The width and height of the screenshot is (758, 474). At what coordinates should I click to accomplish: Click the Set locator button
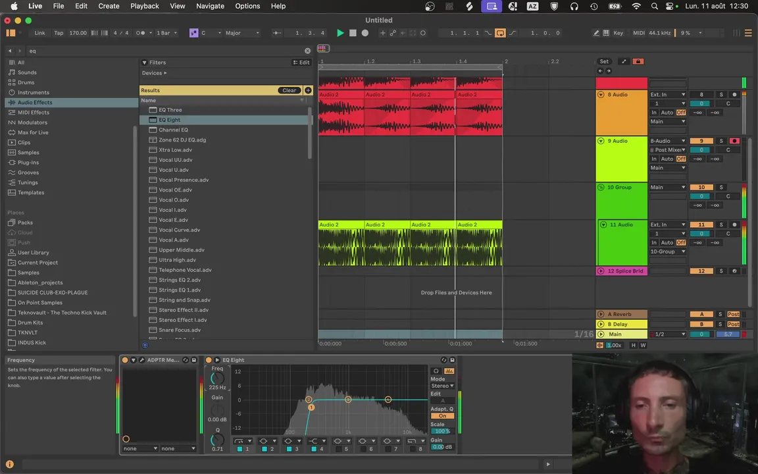click(604, 61)
